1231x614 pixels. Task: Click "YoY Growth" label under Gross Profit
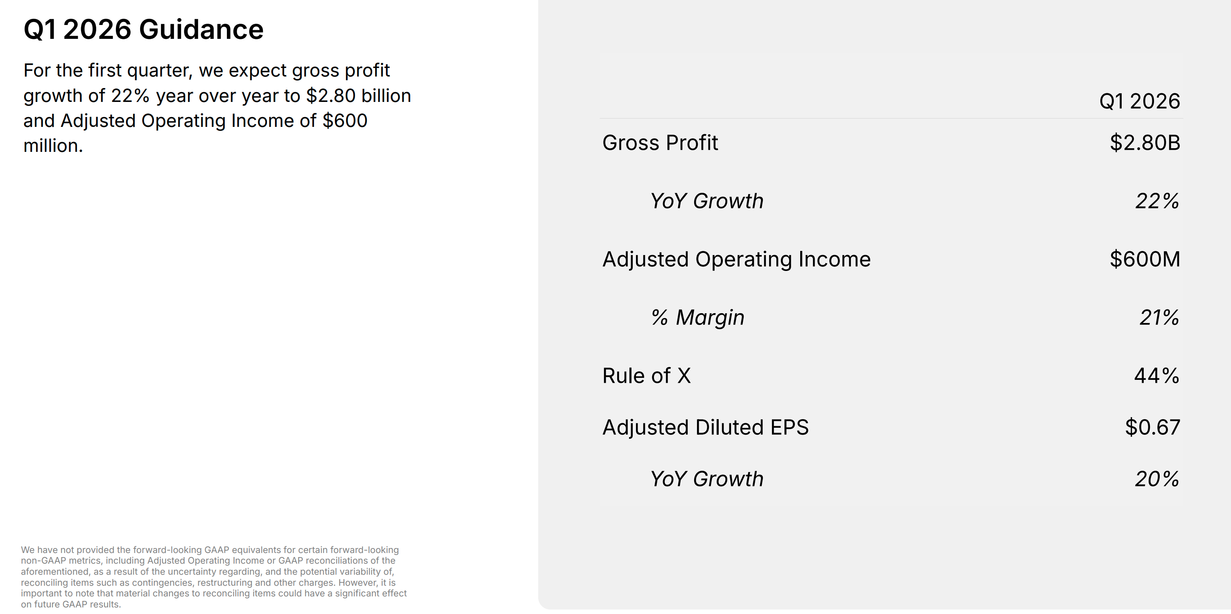pyautogui.click(x=707, y=201)
